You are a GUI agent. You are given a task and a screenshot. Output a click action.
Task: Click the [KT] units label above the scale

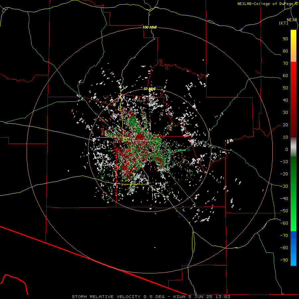tap(284, 23)
